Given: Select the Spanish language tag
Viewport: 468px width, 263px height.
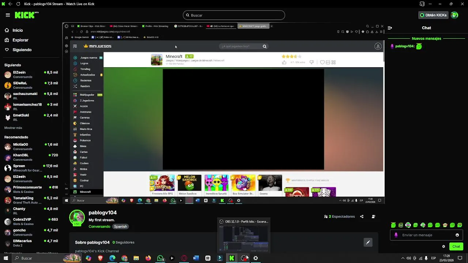Looking at the screenshot, I should (120, 226).
